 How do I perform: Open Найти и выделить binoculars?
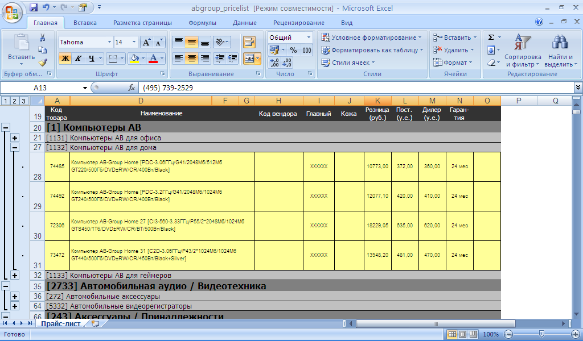click(x=560, y=51)
